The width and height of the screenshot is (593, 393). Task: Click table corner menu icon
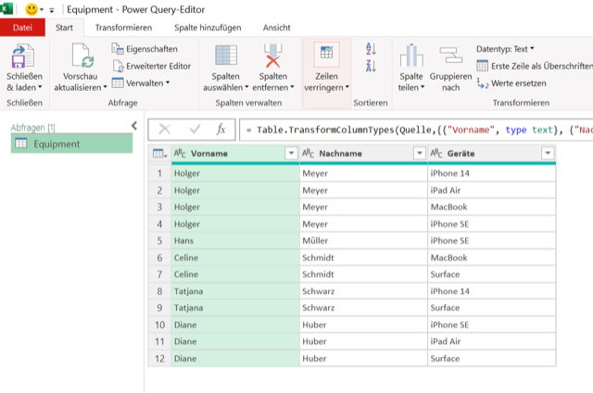(x=159, y=154)
